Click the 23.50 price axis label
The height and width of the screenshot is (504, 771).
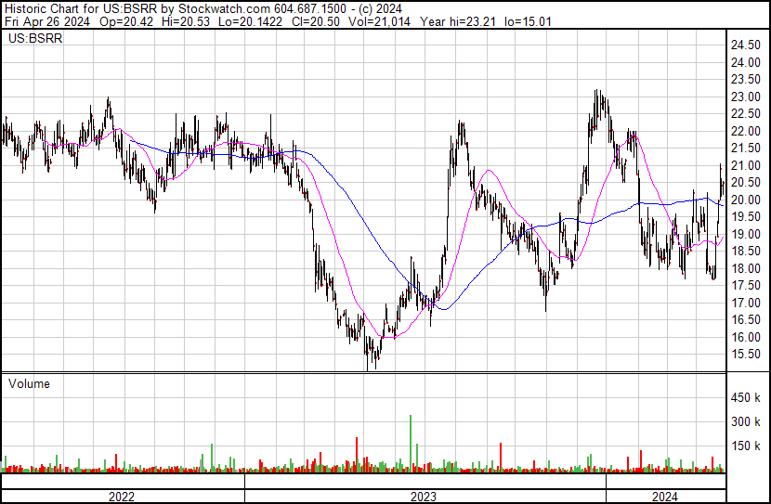click(x=745, y=80)
